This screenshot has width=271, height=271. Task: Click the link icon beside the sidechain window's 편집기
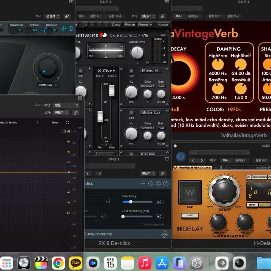click(76, 113)
